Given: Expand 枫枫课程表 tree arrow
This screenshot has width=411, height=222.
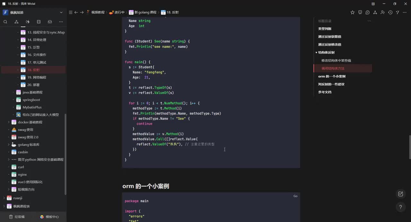Looking at the screenshot, I should (x=4, y=206).
